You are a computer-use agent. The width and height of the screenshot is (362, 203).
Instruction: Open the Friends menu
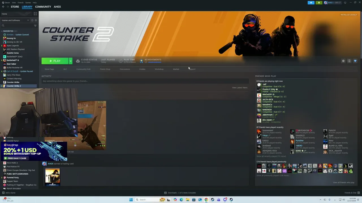click(x=21, y=3)
